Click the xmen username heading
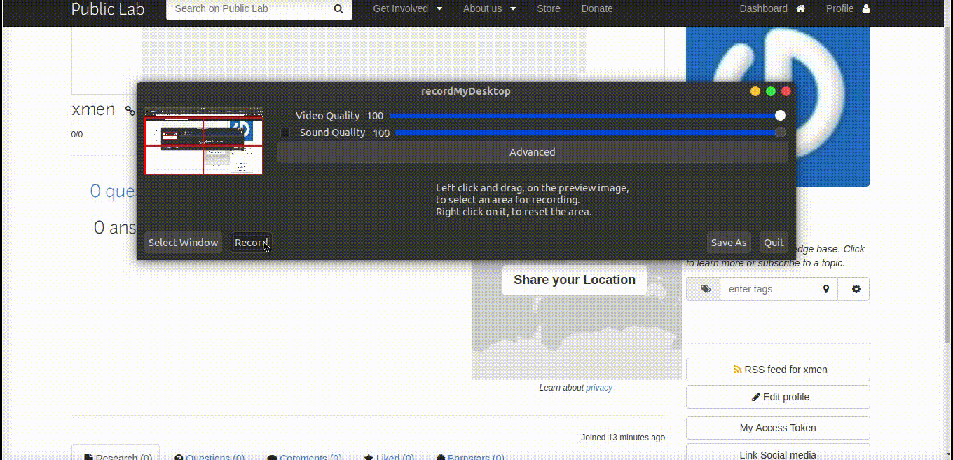953x460 pixels. point(93,109)
